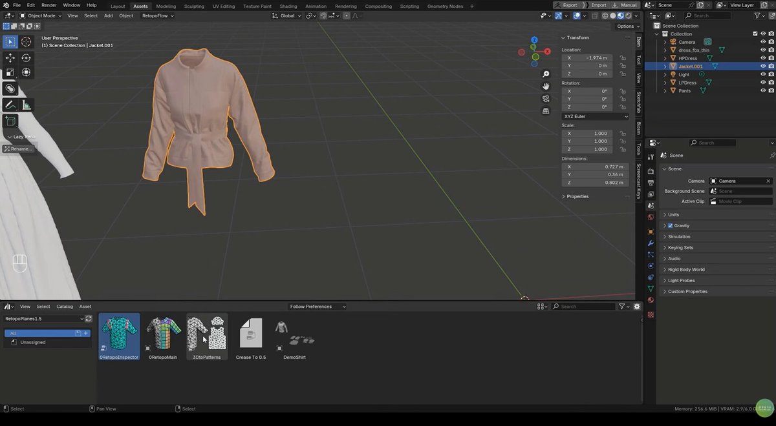Toggle lock on Location X
Image resolution: width=776 pixels, height=426 pixels.
[x=622, y=57]
